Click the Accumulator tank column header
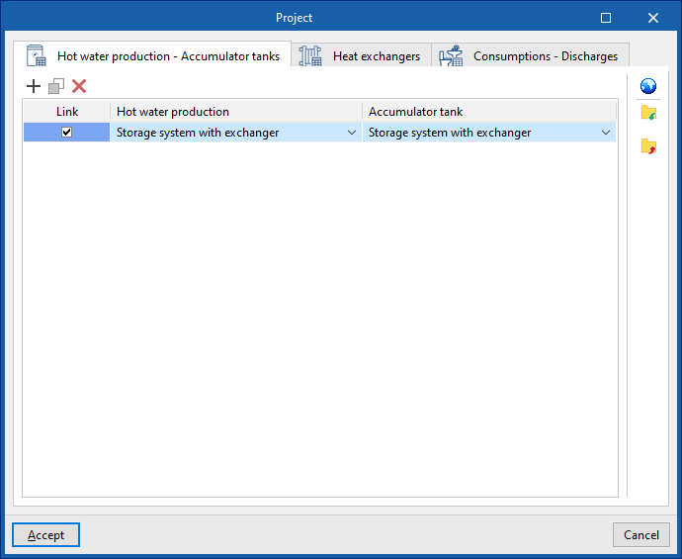Screen dimensions: 682x559 tap(489, 112)
